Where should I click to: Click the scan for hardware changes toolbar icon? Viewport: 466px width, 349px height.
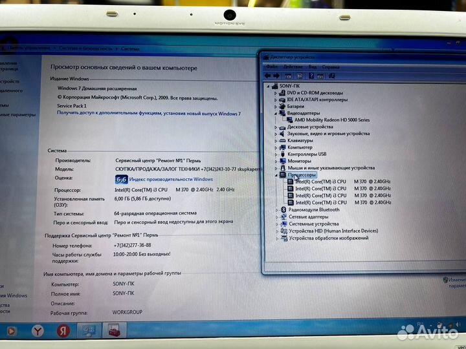click(331, 76)
